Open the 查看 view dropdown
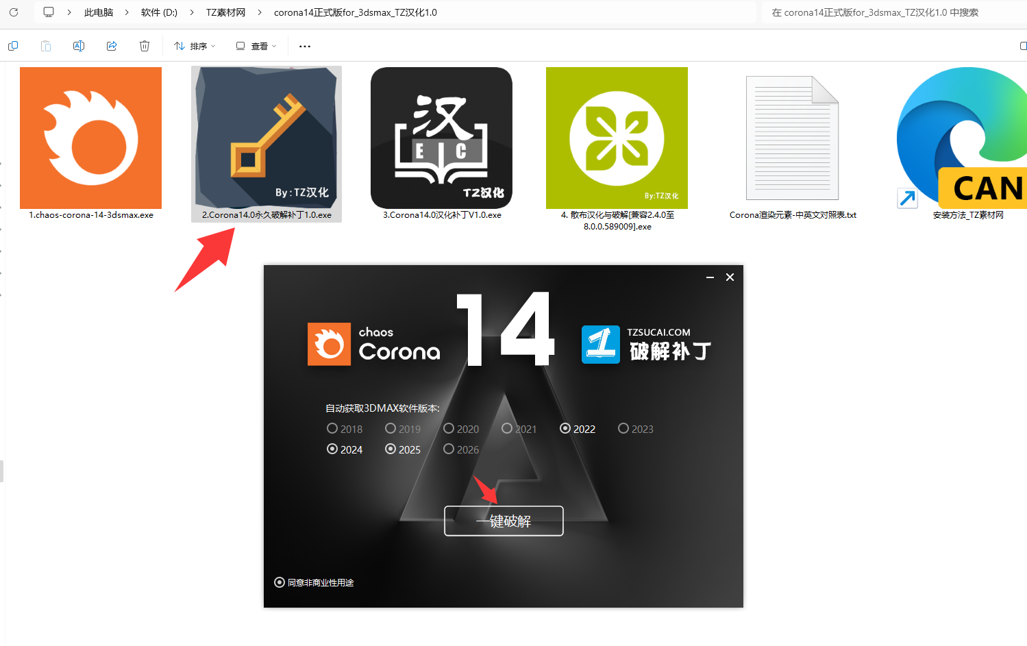Image resolution: width=1027 pixels, height=646 pixels. (256, 46)
